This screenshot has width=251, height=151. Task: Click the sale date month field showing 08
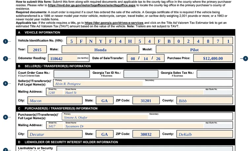click(132, 58)
